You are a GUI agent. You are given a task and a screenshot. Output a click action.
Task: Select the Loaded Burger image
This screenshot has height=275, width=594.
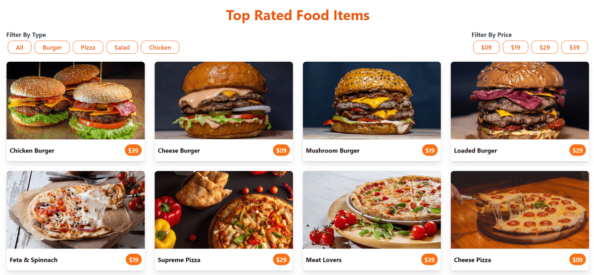coord(520,101)
